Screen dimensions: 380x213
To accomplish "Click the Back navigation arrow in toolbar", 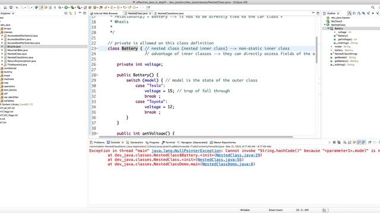I will [134, 8].
